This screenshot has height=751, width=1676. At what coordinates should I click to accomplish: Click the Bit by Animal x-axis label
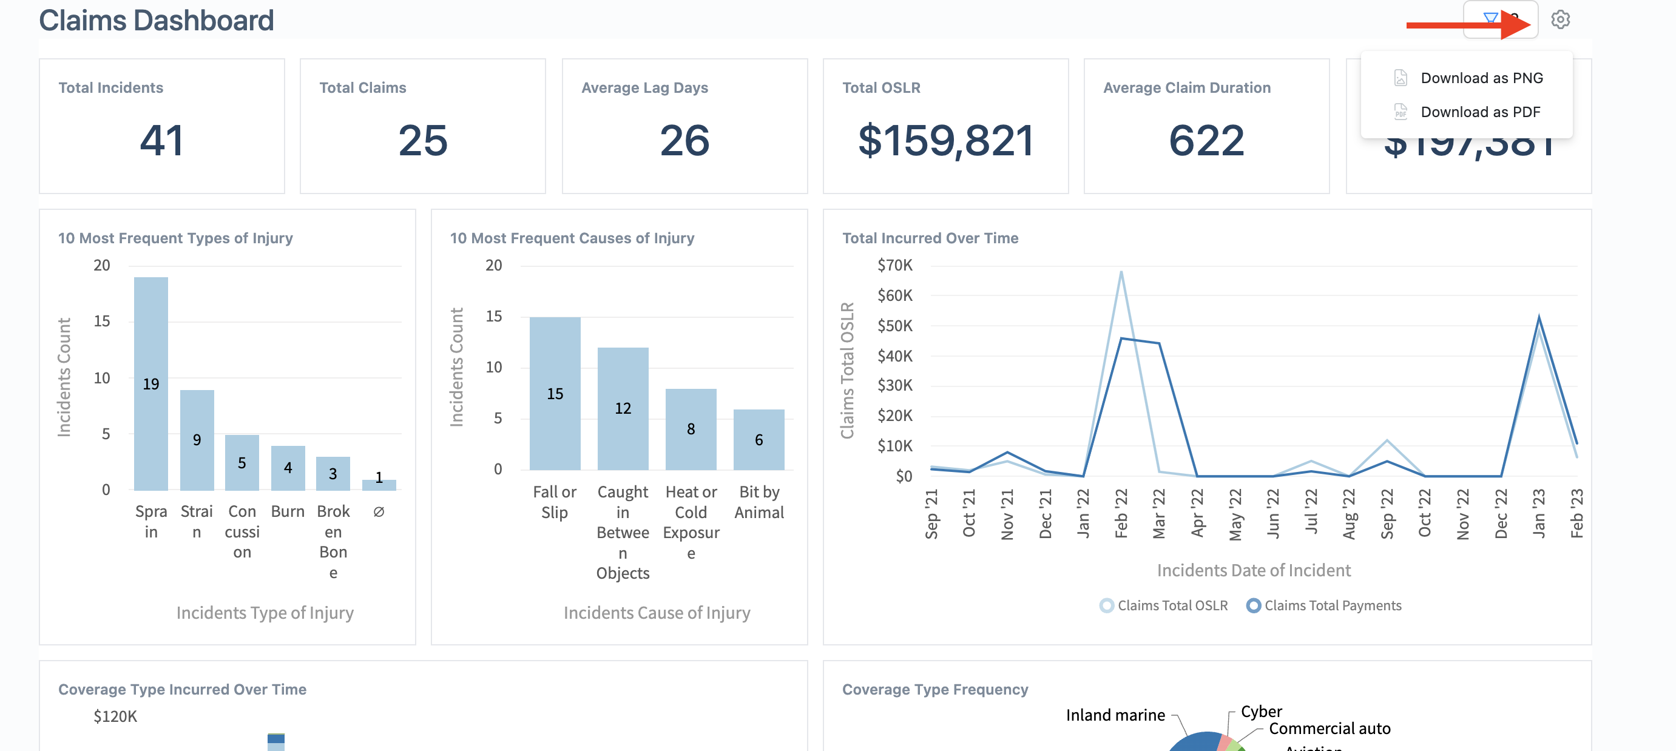pos(759,502)
